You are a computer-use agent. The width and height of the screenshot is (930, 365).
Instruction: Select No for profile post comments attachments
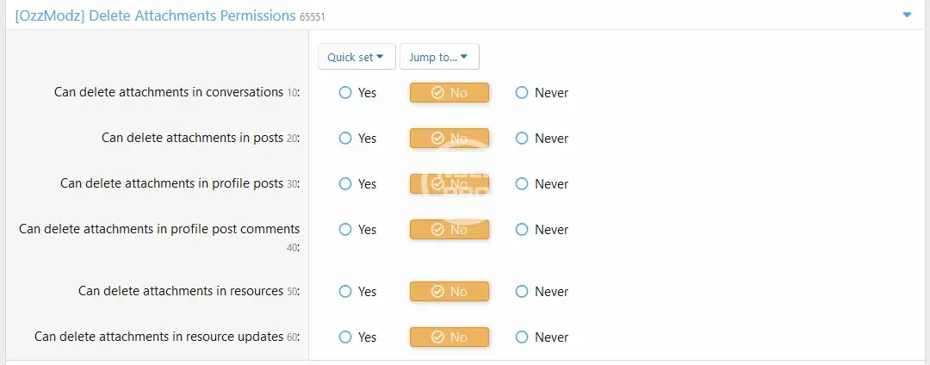point(449,230)
